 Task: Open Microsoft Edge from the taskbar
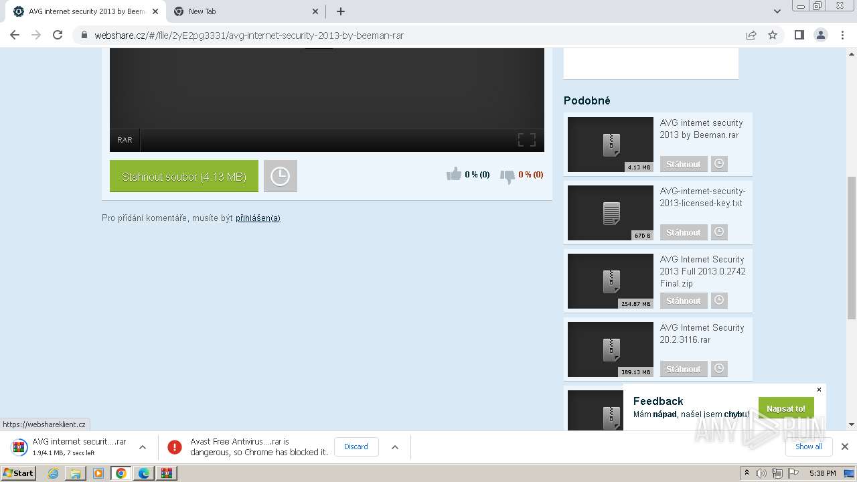144,473
